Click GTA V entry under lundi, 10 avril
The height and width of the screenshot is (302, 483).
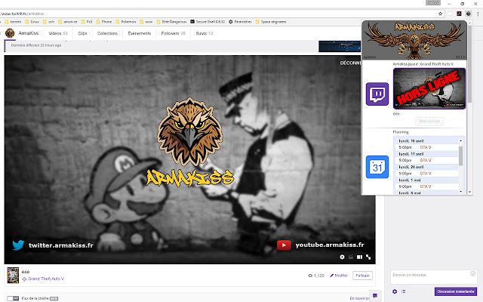(x=426, y=147)
